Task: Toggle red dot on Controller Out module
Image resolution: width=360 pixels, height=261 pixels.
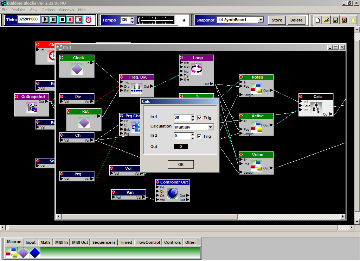Action: tap(157, 182)
